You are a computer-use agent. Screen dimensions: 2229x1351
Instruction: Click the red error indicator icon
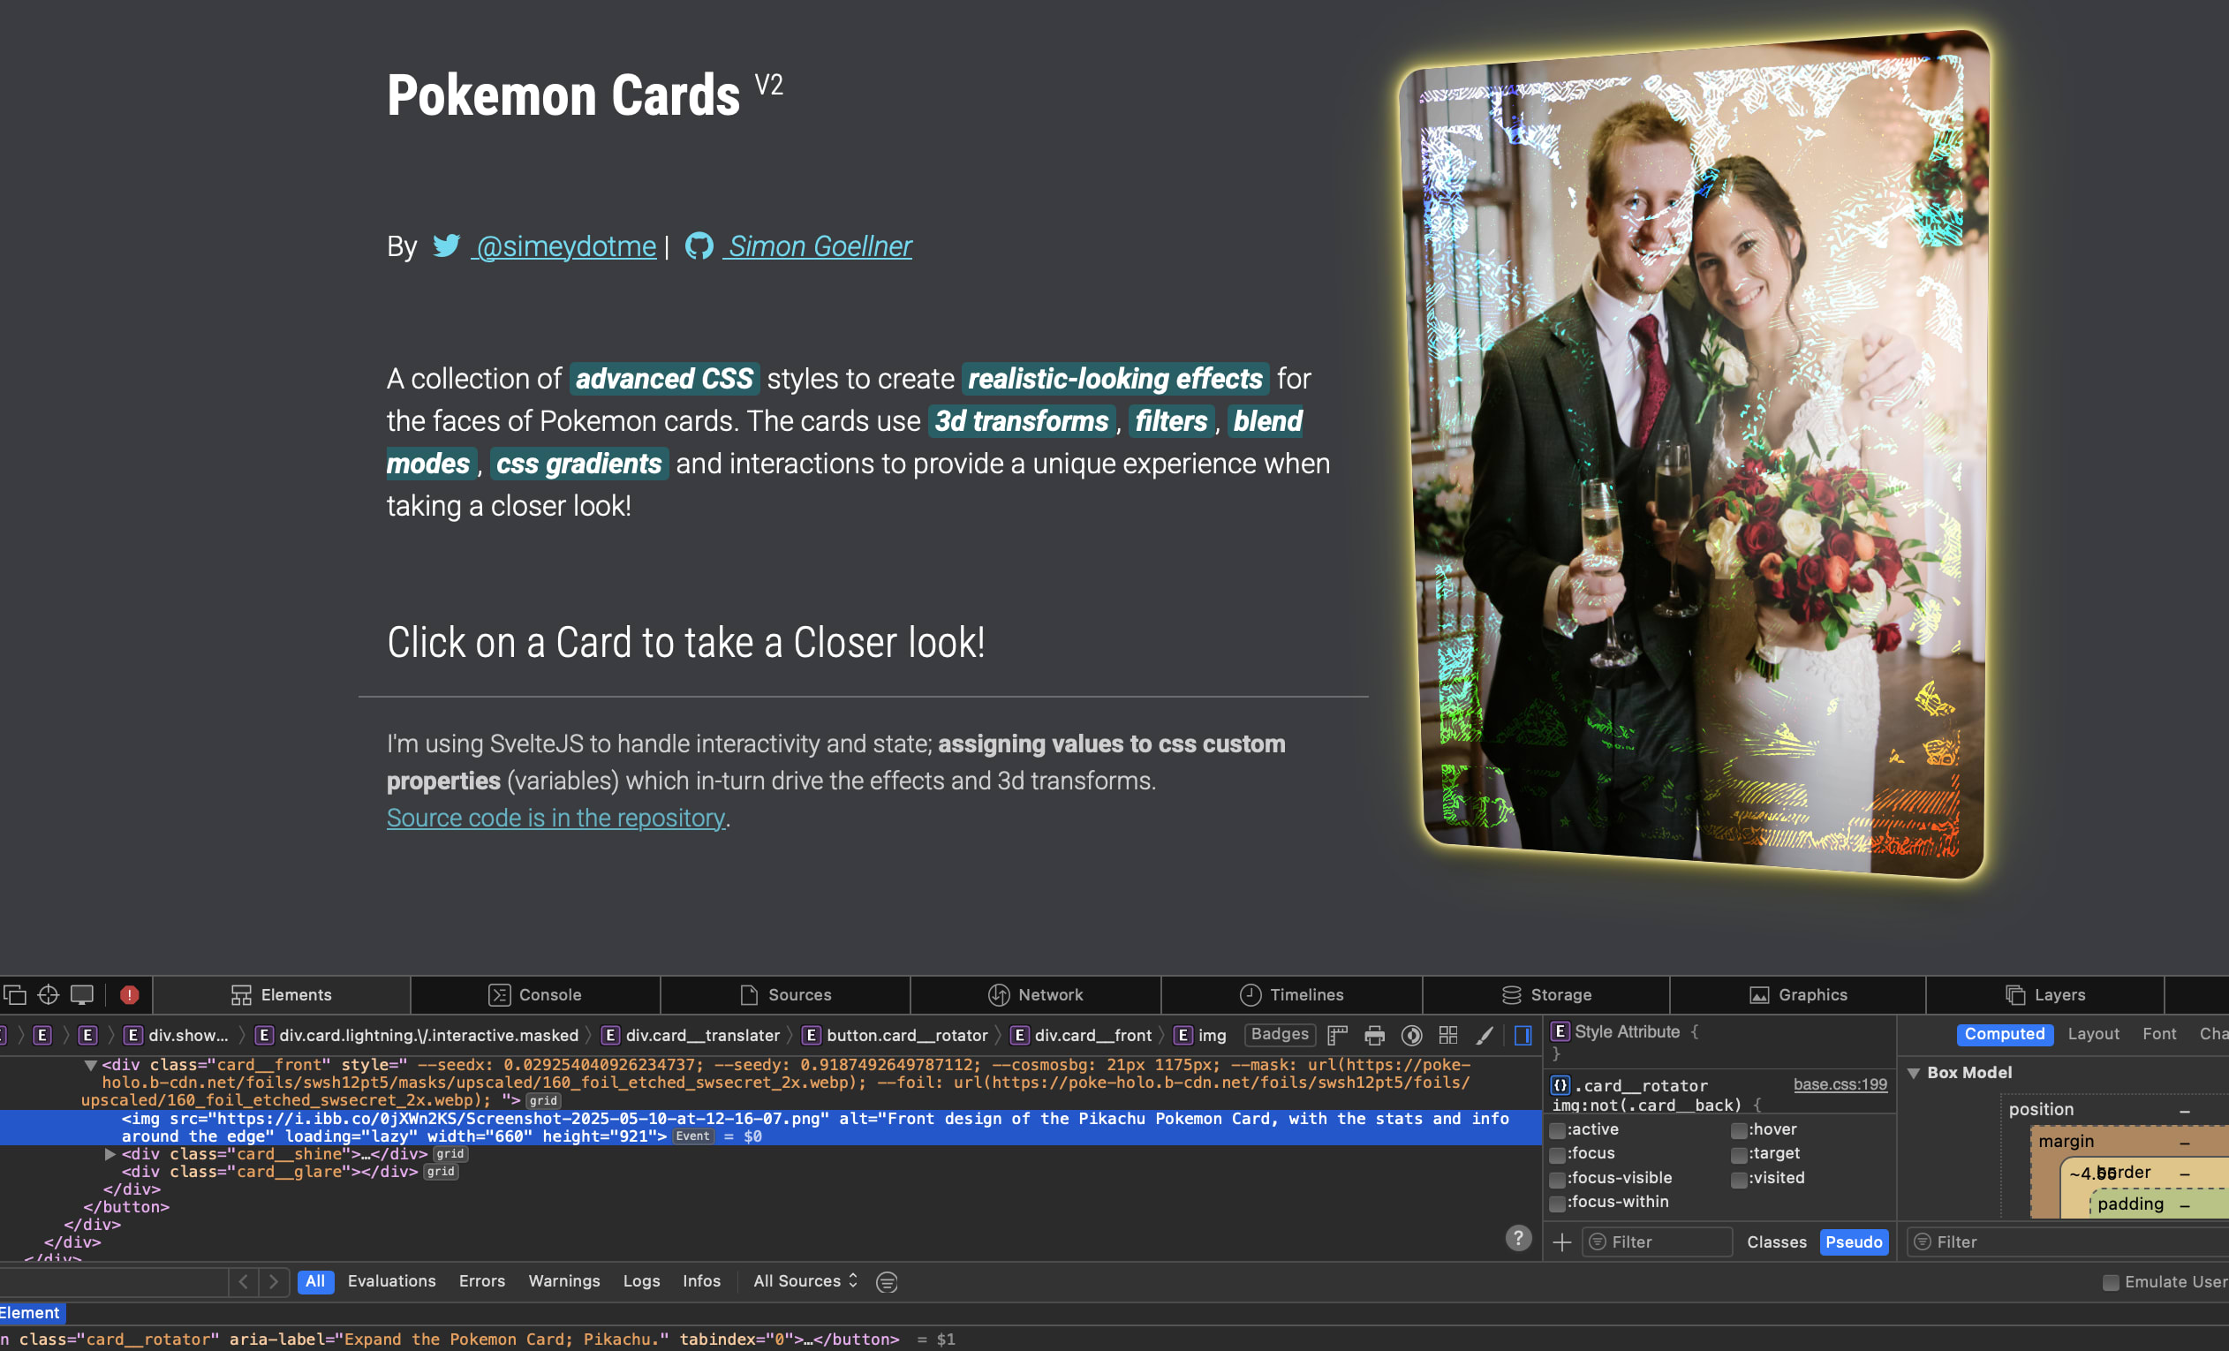pyautogui.click(x=129, y=995)
